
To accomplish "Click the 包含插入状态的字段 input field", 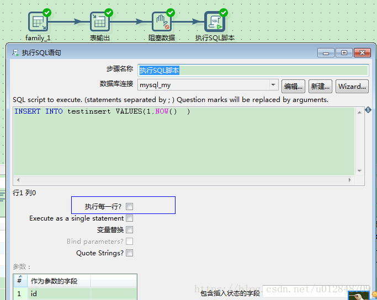I will click(305, 292).
